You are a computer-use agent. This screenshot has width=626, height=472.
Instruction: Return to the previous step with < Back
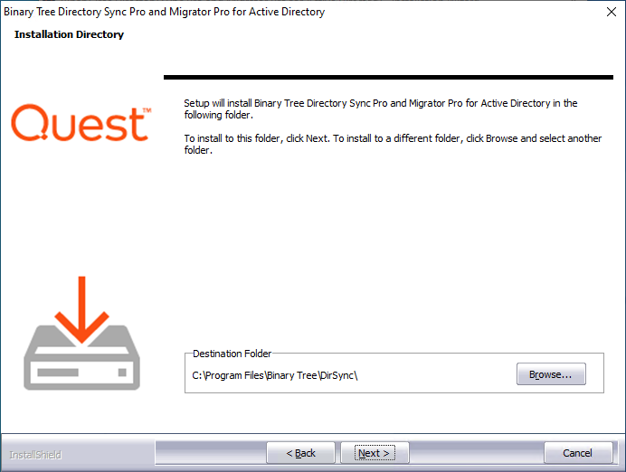[300, 453]
